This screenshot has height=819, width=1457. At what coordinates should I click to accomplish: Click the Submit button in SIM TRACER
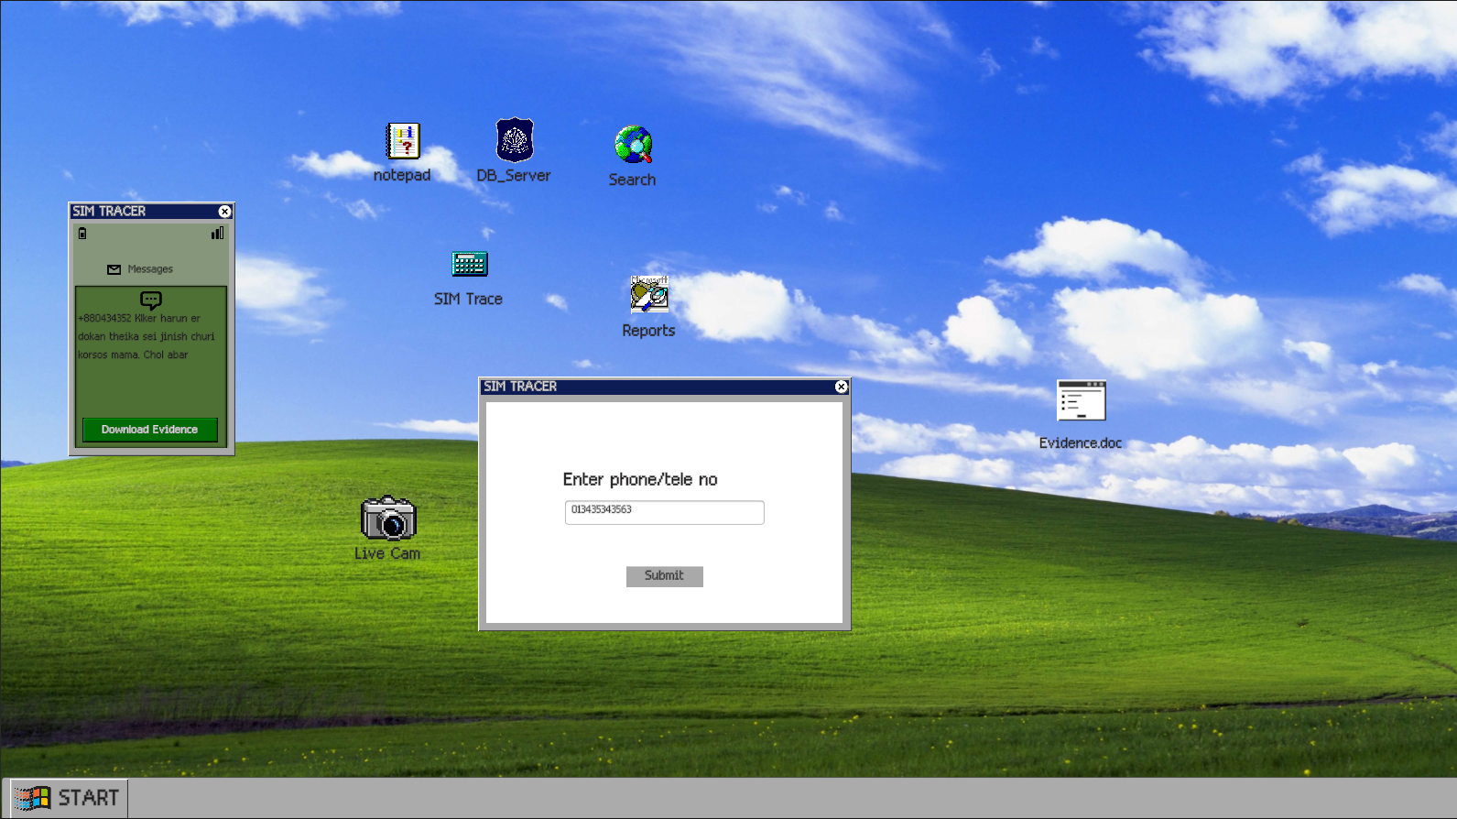pos(665,576)
